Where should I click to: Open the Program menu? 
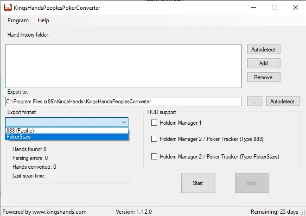(x=18, y=20)
